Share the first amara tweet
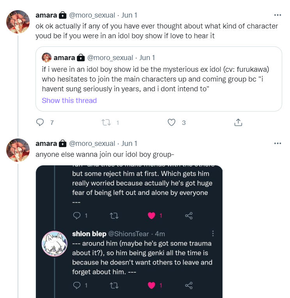 coord(238,122)
